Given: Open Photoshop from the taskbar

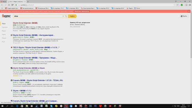Looking at the screenshot, I should pyautogui.click(x=95, y=106).
